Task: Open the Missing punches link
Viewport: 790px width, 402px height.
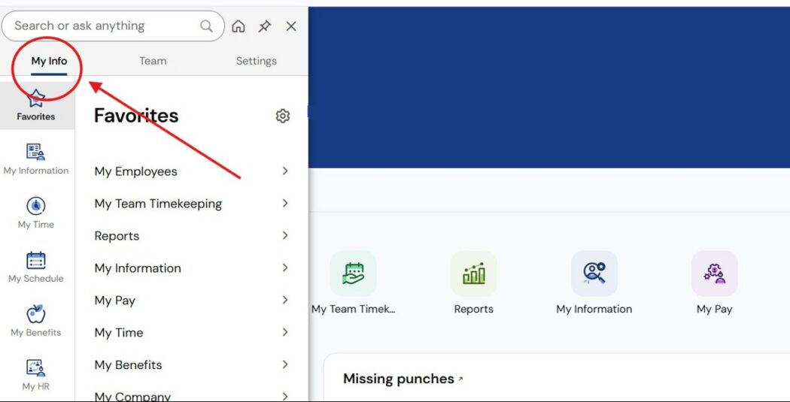Action: coord(399,379)
